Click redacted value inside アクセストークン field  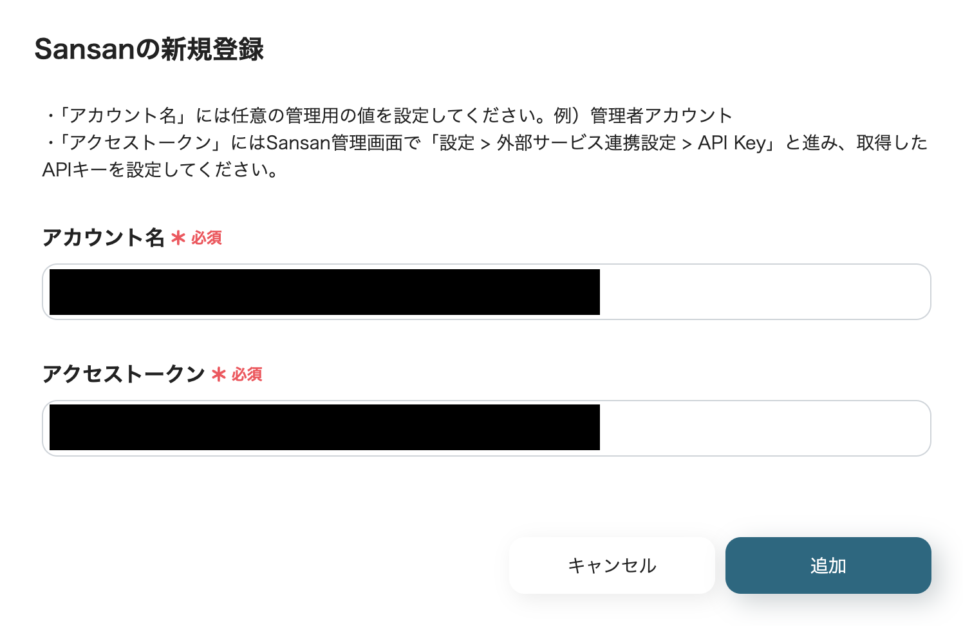tap(324, 428)
